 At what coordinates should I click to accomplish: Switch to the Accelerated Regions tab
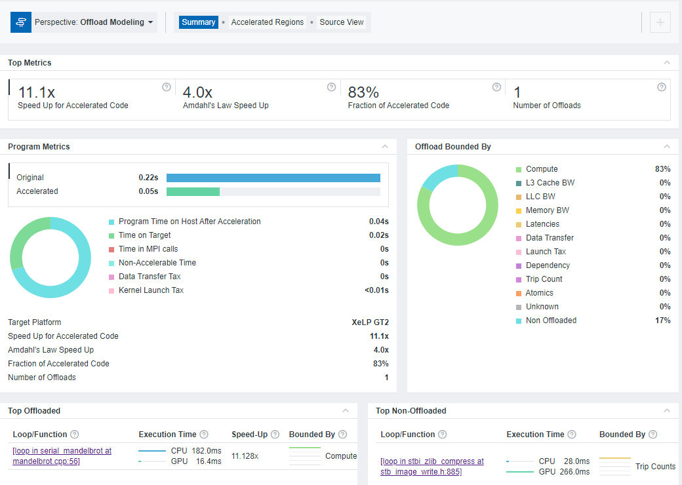click(268, 22)
